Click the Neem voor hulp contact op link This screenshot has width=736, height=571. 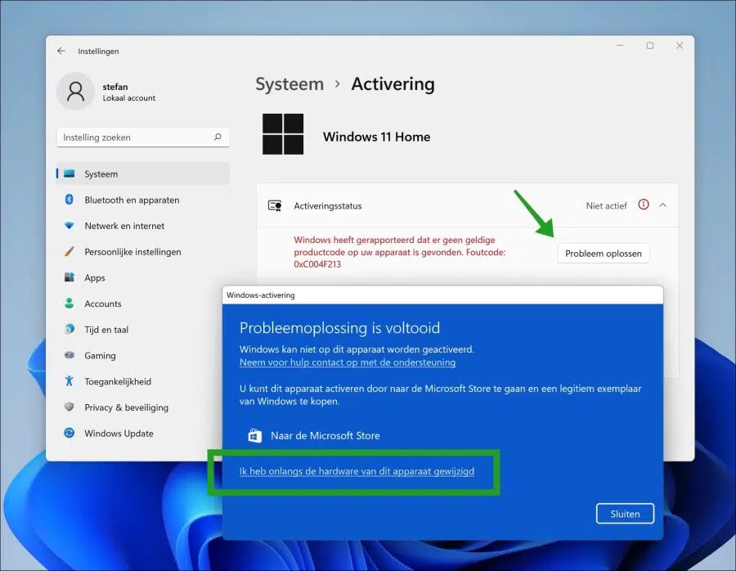pos(348,362)
